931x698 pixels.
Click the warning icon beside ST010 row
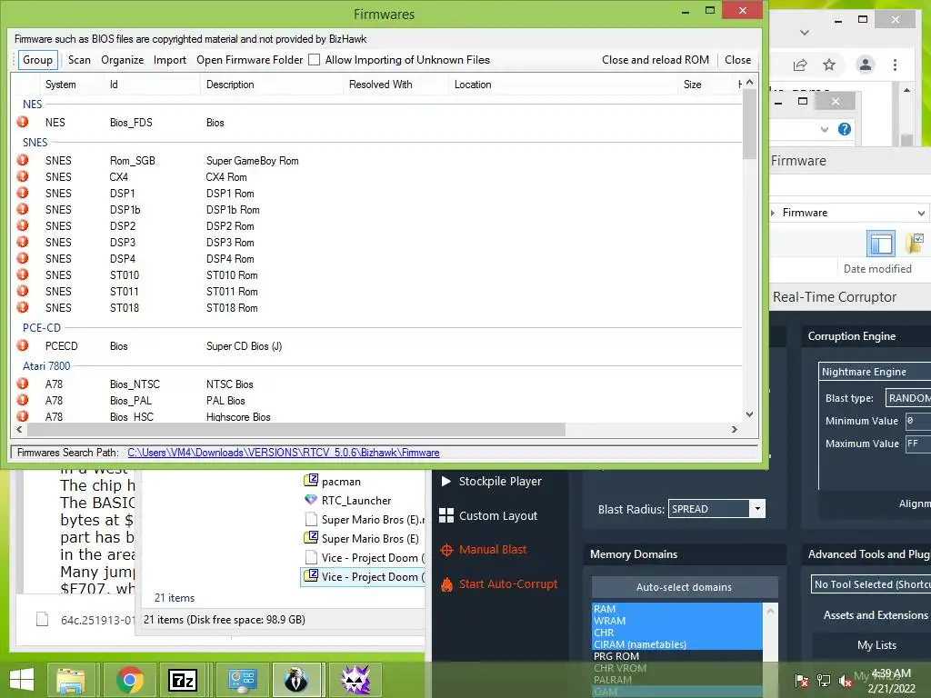[23, 274]
